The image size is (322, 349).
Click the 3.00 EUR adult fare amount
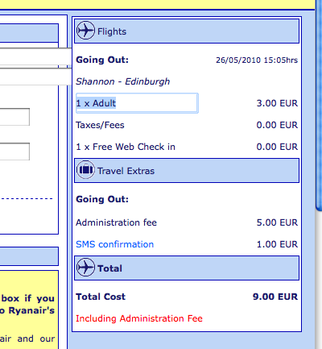coord(277,103)
